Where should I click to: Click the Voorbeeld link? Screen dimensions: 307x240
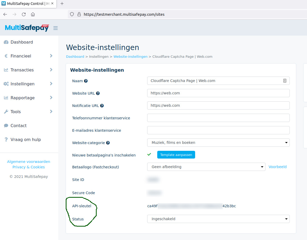coord(277,167)
